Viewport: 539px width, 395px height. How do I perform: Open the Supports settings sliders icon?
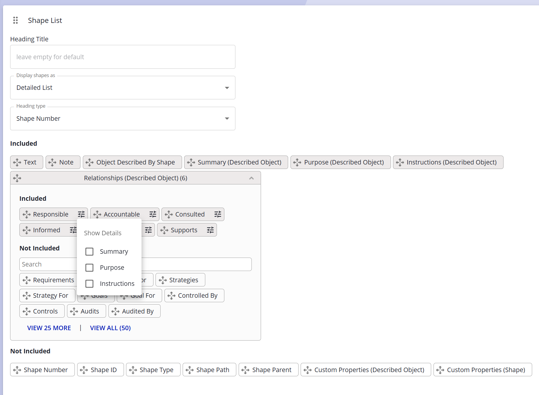coord(210,230)
